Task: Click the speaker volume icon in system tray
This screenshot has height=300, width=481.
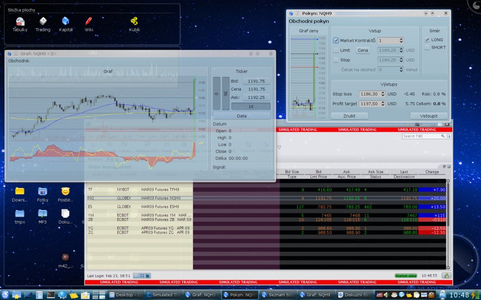Action: [x=387, y=295]
